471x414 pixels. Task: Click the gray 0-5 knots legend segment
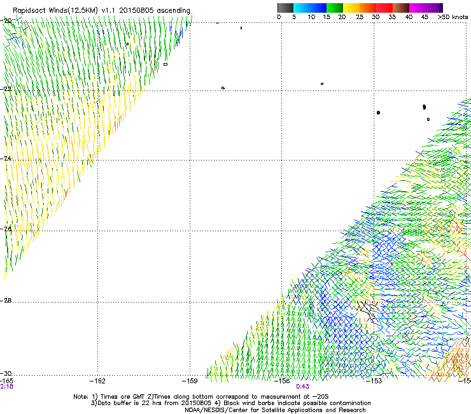click(x=285, y=8)
